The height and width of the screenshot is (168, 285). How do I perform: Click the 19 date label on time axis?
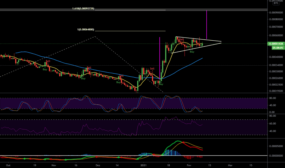coord(35,165)
